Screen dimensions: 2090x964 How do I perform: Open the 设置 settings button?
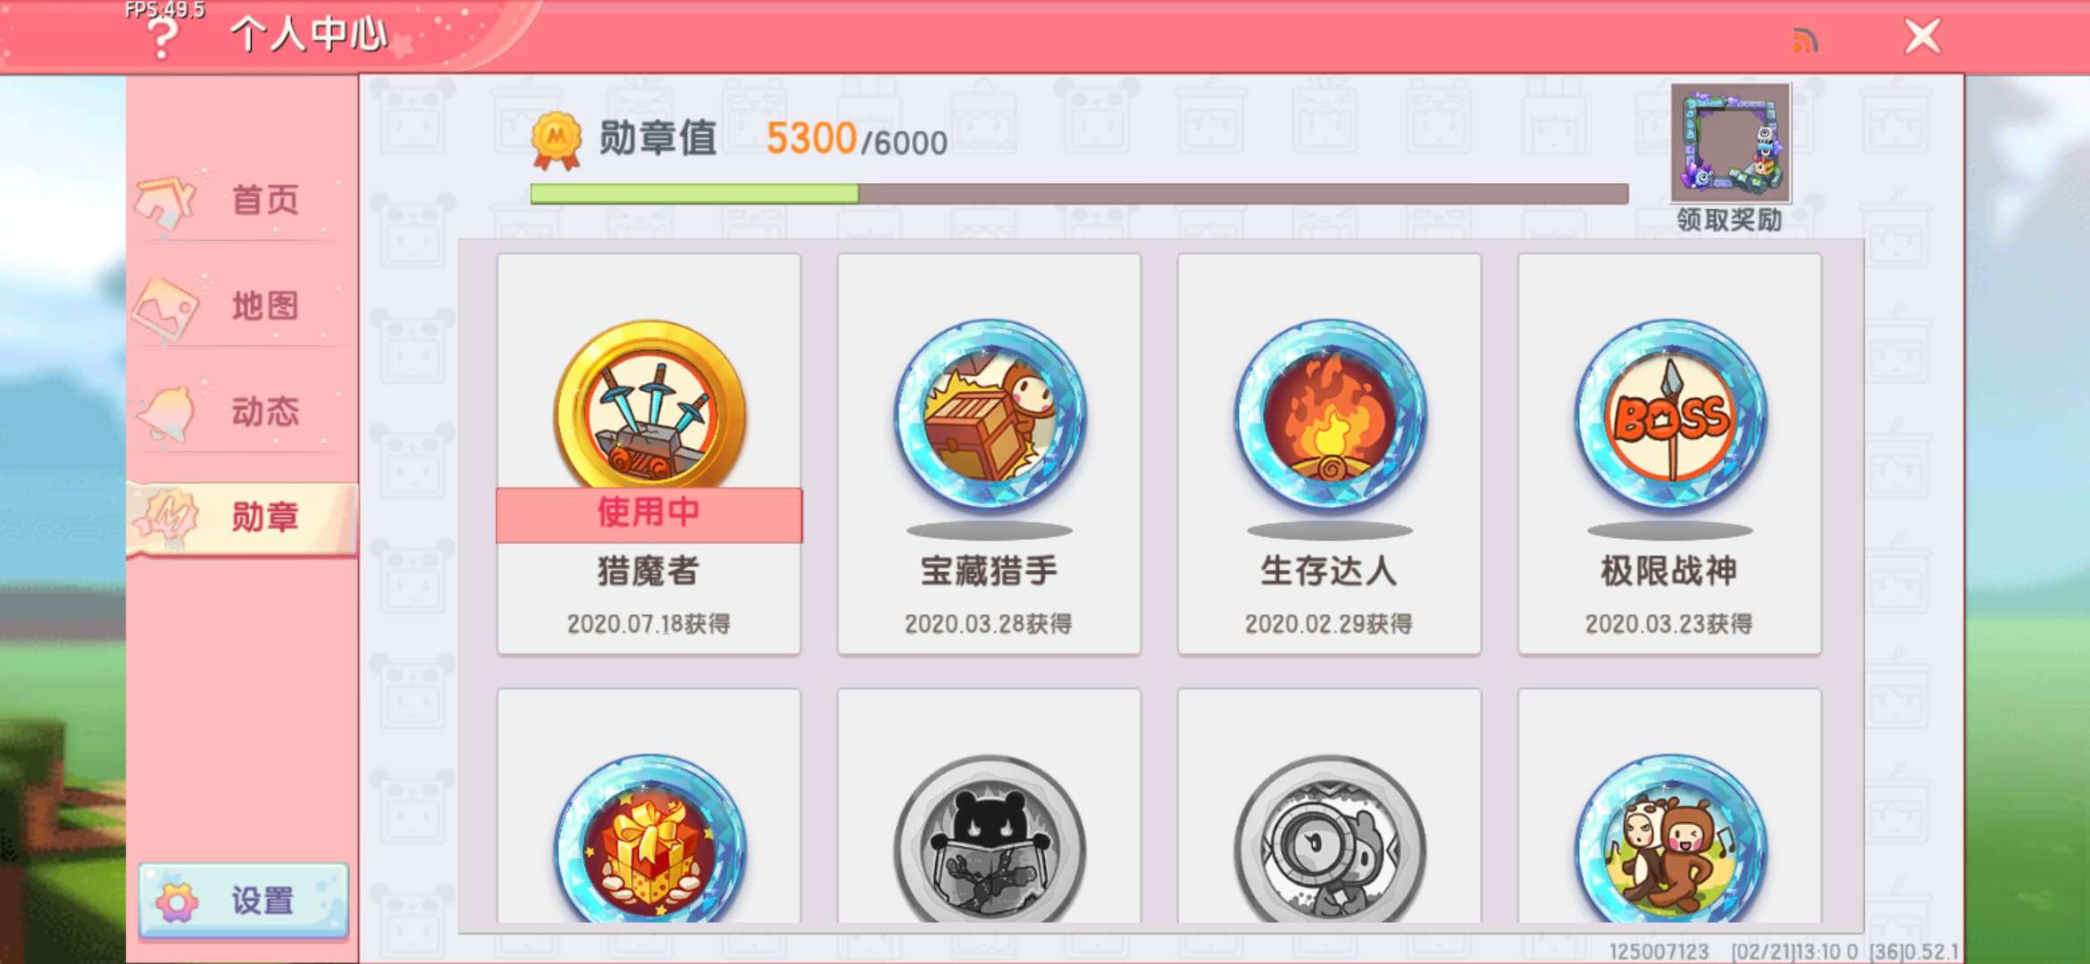point(243,901)
